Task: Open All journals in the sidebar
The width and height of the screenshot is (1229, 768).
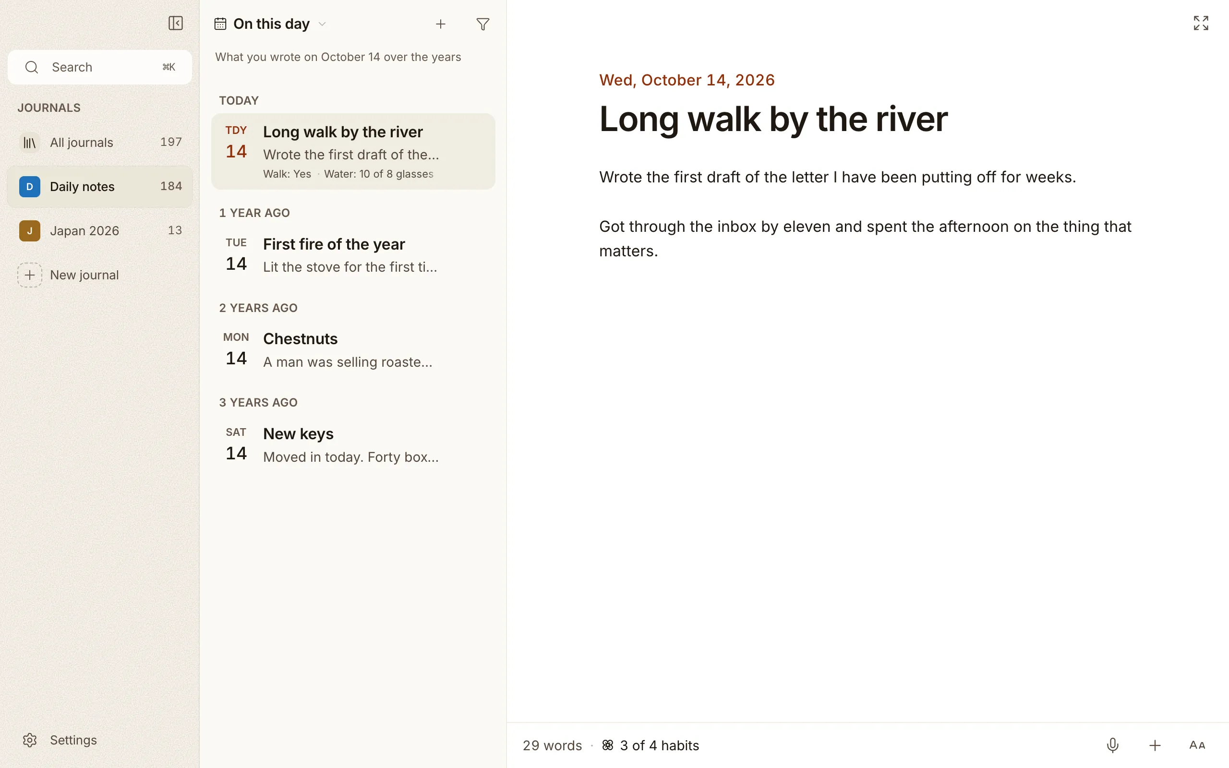Action: [x=100, y=142]
